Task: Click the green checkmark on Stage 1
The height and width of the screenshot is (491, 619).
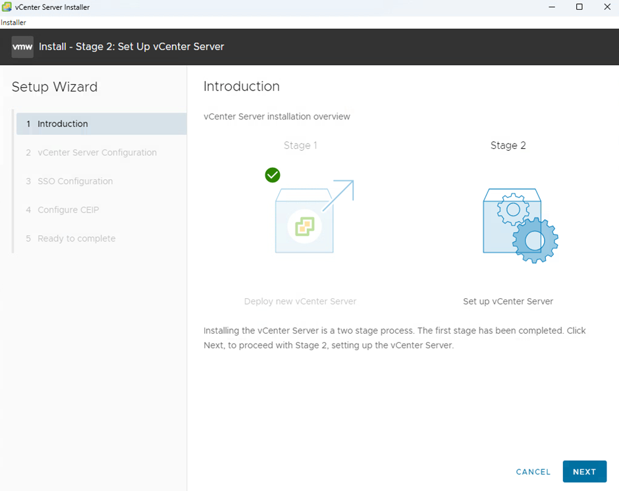Action: click(272, 174)
